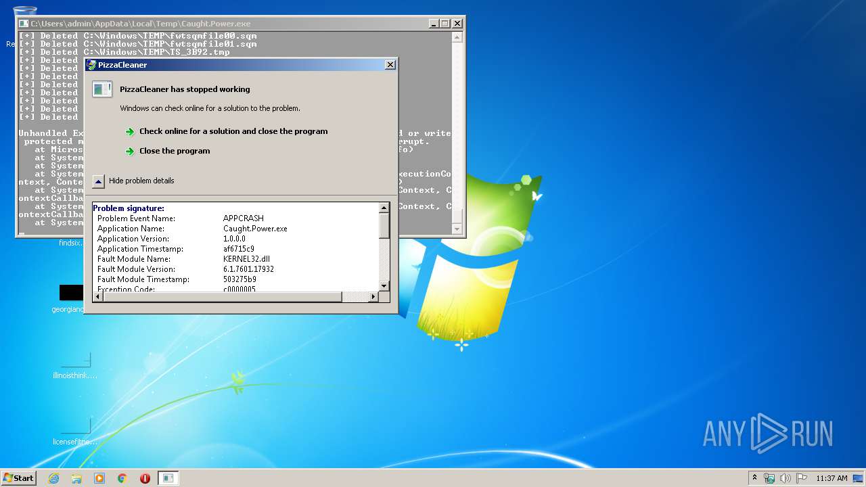The height and width of the screenshot is (487, 866).
Task: Click the vertical scrollbar thumb in problem details
Action: (384, 225)
